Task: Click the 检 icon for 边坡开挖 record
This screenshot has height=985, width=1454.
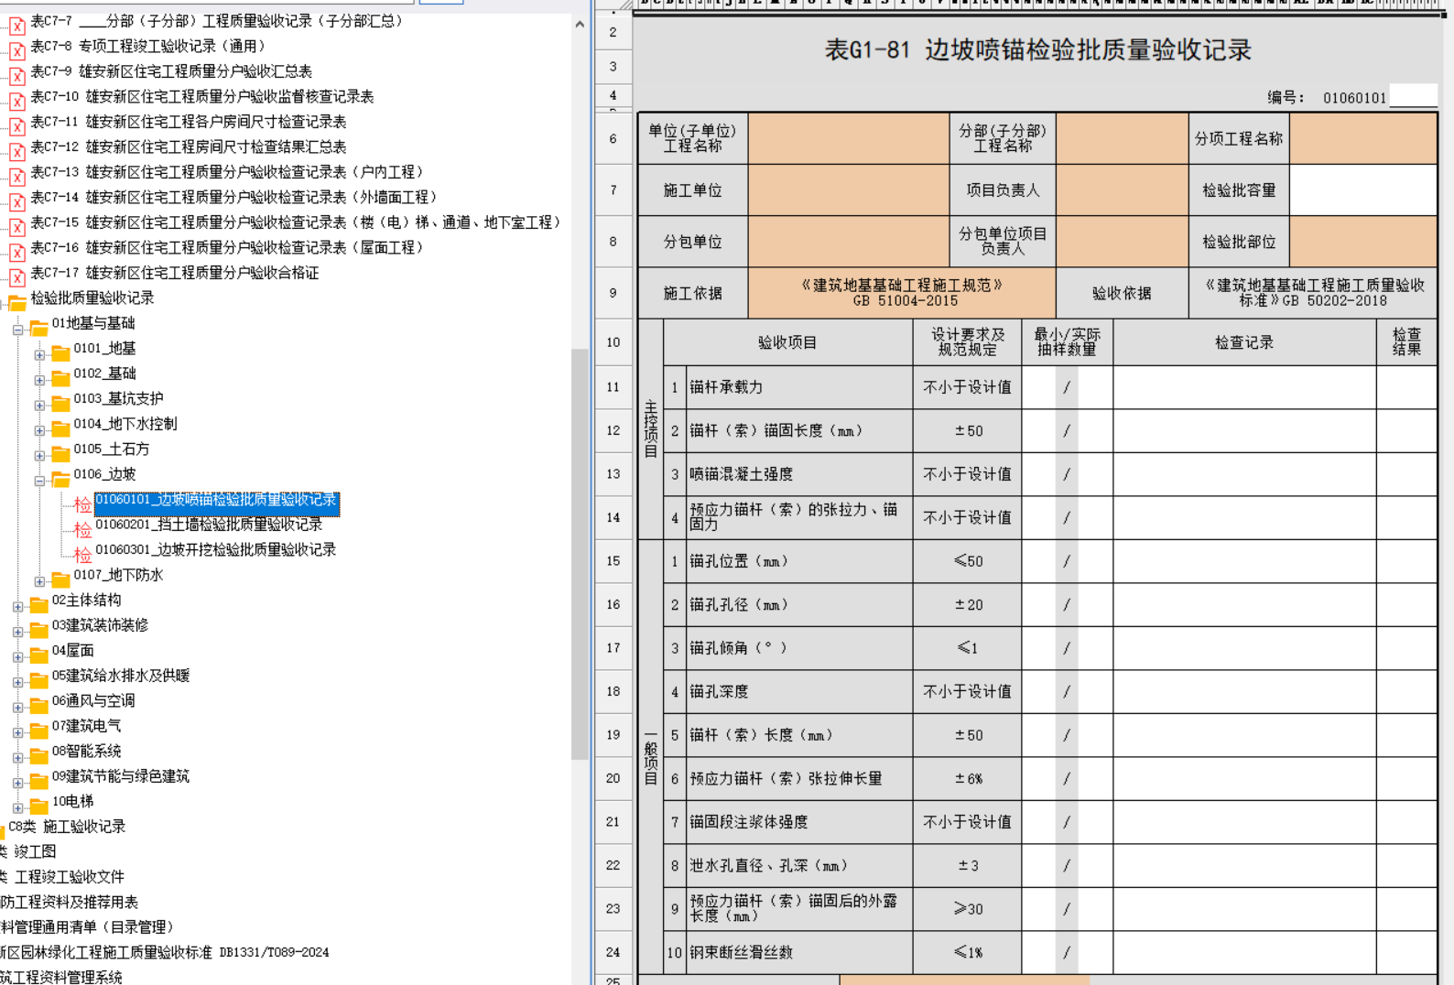Action: pos(82,555)
